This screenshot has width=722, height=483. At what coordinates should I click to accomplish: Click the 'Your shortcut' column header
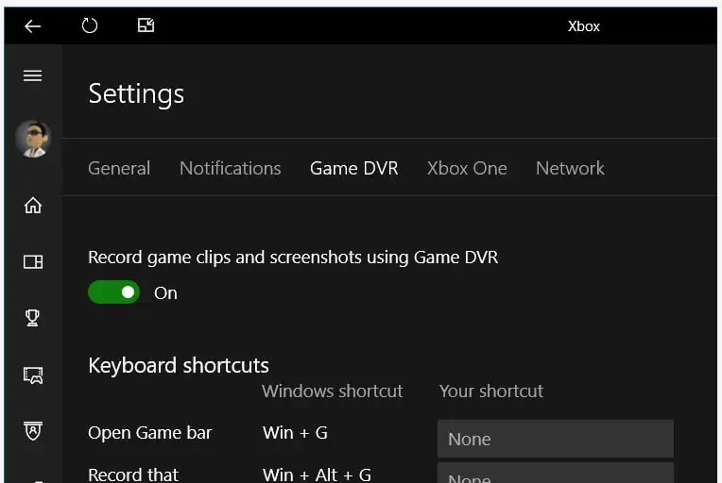[x=491, y=391]
